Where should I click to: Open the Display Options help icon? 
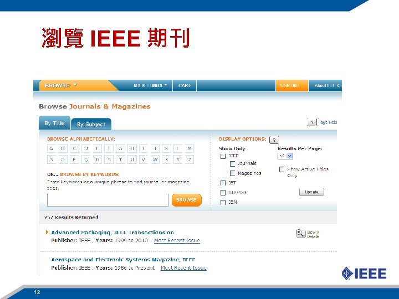274,140
